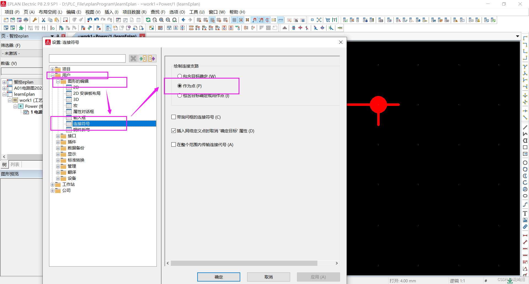Select the '宏' item in settings tree
This screenshot has width=529, height=284.
[x=75, y=106]
